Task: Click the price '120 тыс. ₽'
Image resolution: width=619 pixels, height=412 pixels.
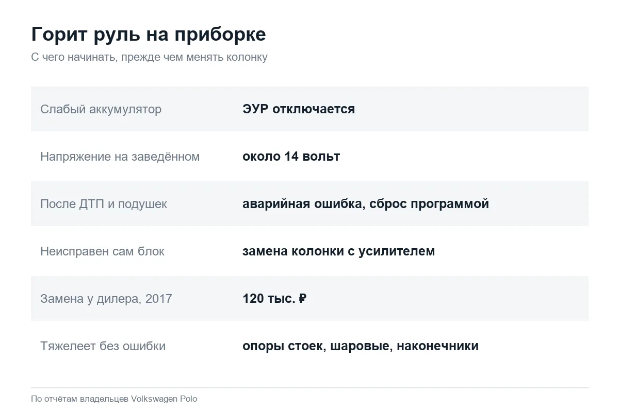Action: pyautogui.click(x=274, y=299)
